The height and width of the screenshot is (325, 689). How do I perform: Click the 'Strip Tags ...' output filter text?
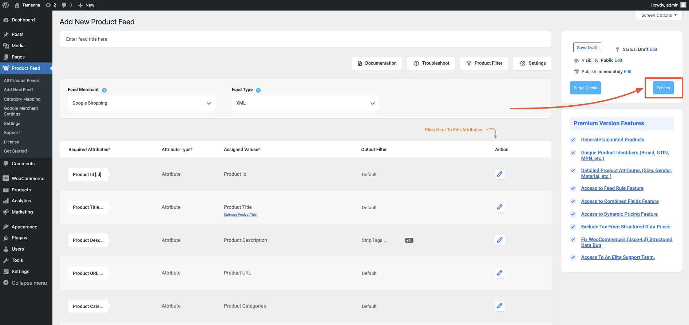(x=375, y=240)
